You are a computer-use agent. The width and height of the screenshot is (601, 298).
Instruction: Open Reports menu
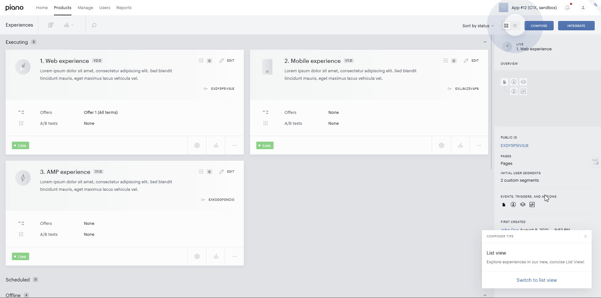pos(124,8)
